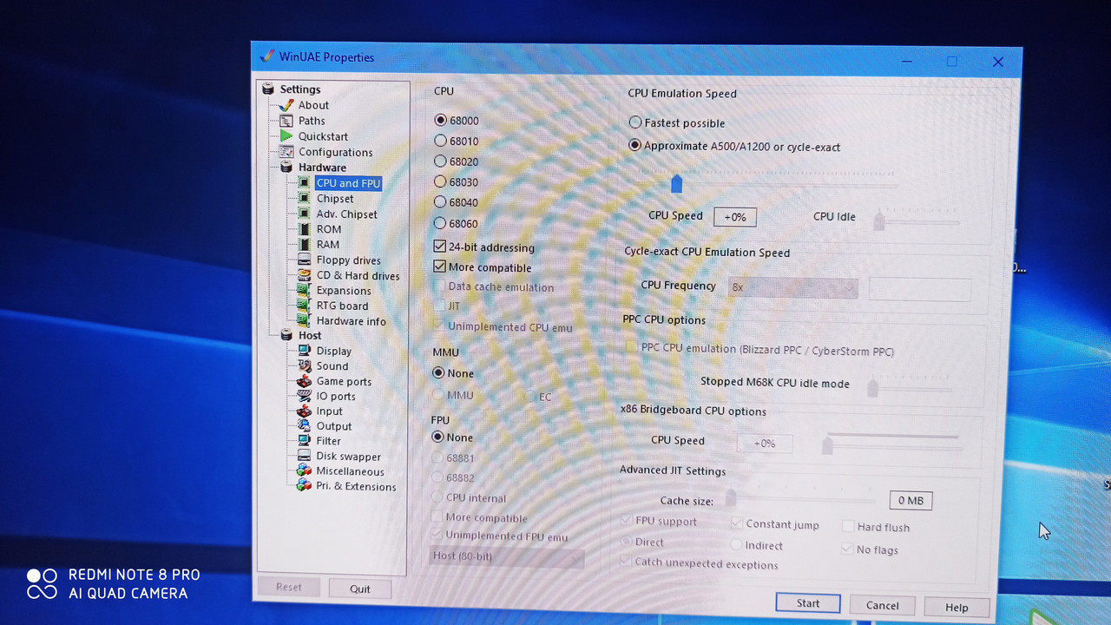Click the WinUAE title bar logo icon
Screen dimensions: 1111x625
point(267,56)
